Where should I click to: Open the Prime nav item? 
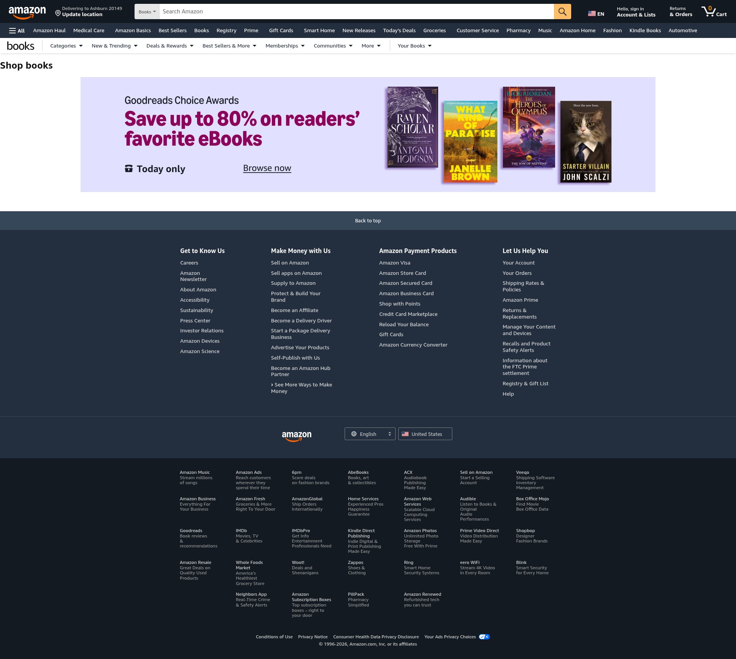[251, 30]
